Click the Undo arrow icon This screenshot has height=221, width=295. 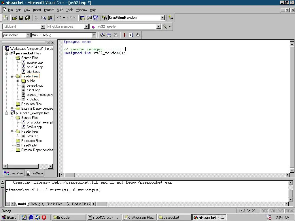[x=59, y=18]
